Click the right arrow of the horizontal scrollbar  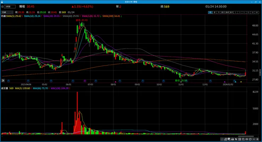[259, 136]
